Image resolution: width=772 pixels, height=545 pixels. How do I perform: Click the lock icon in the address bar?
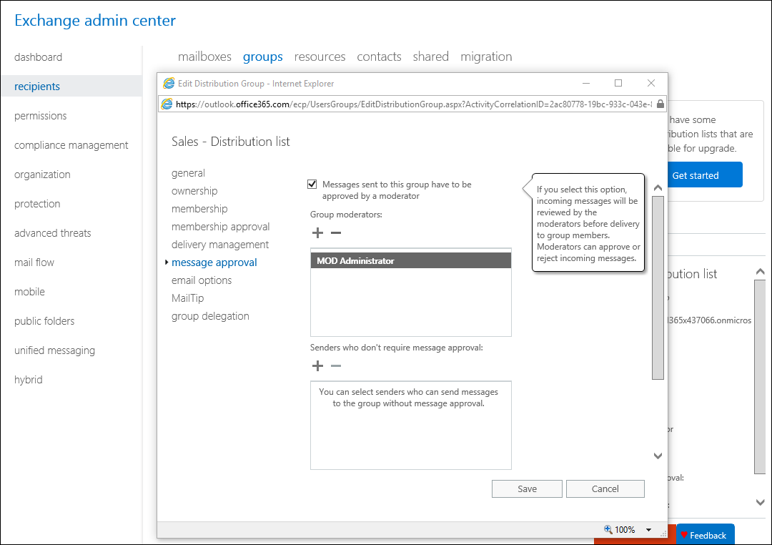coord(660,104)
